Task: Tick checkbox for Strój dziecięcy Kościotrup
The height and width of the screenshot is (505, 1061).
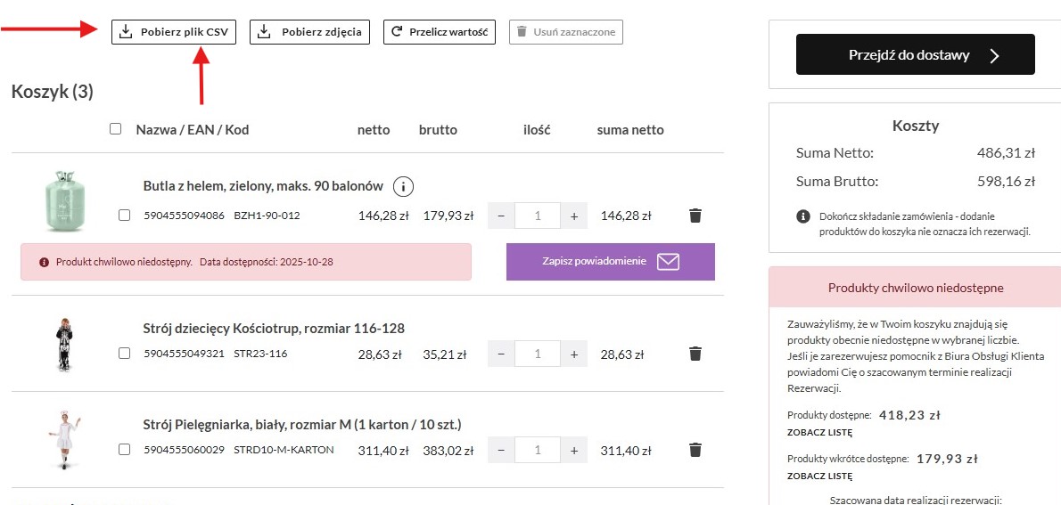Action: [x=125, y=354]
